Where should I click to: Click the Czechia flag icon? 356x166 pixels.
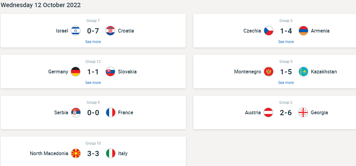click(x=269, y=31)
